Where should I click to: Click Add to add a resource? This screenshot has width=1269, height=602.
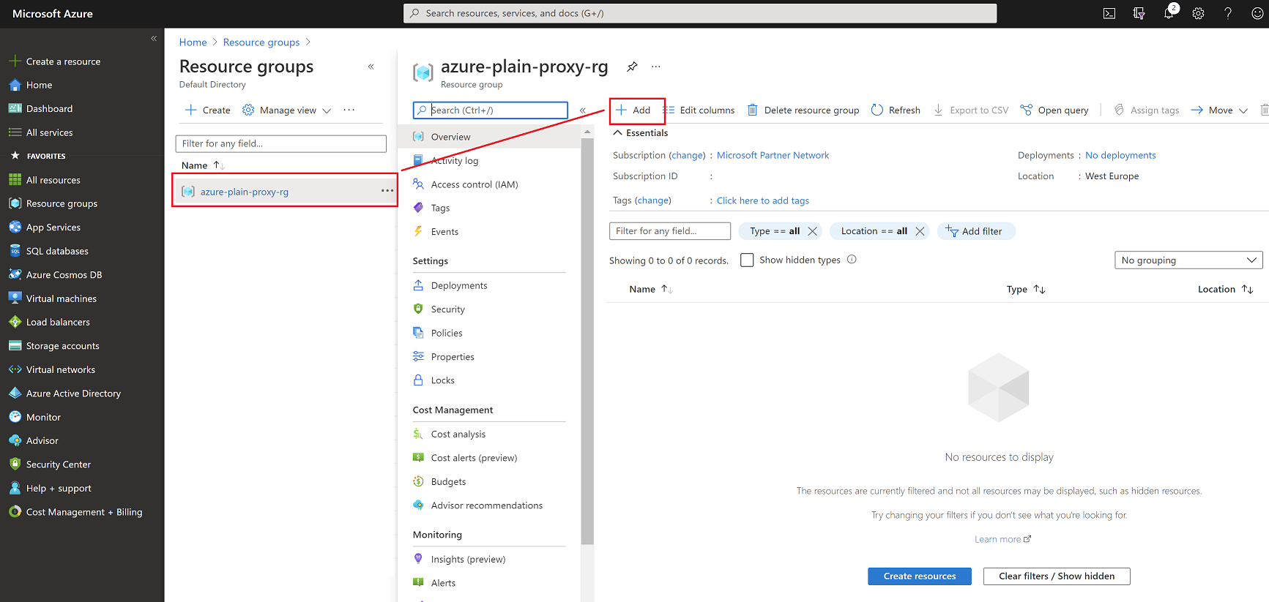633,110
